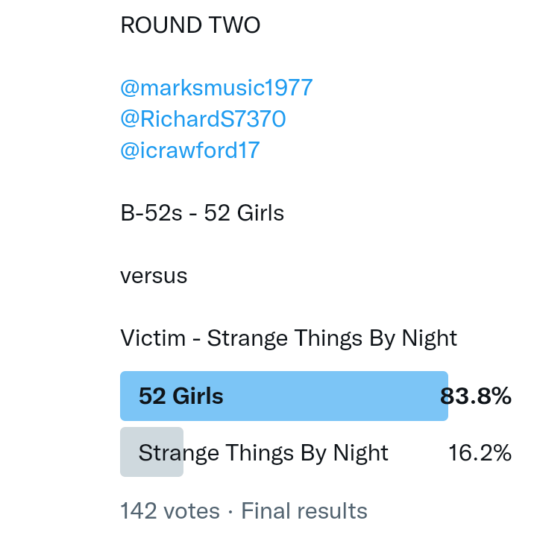The height and width of the screenshot is (538, 537).
Task: Open the @RichardS7370 mention link
Action: point(203,119)
